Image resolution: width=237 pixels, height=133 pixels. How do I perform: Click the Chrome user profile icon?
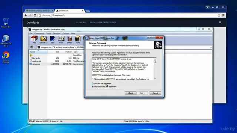(207, 7)
